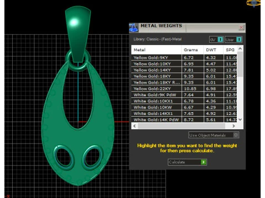This screenshot has height=198, width=265.
Task: Select the White Gold:9K PdW row
Action: (x=184, y=95)
